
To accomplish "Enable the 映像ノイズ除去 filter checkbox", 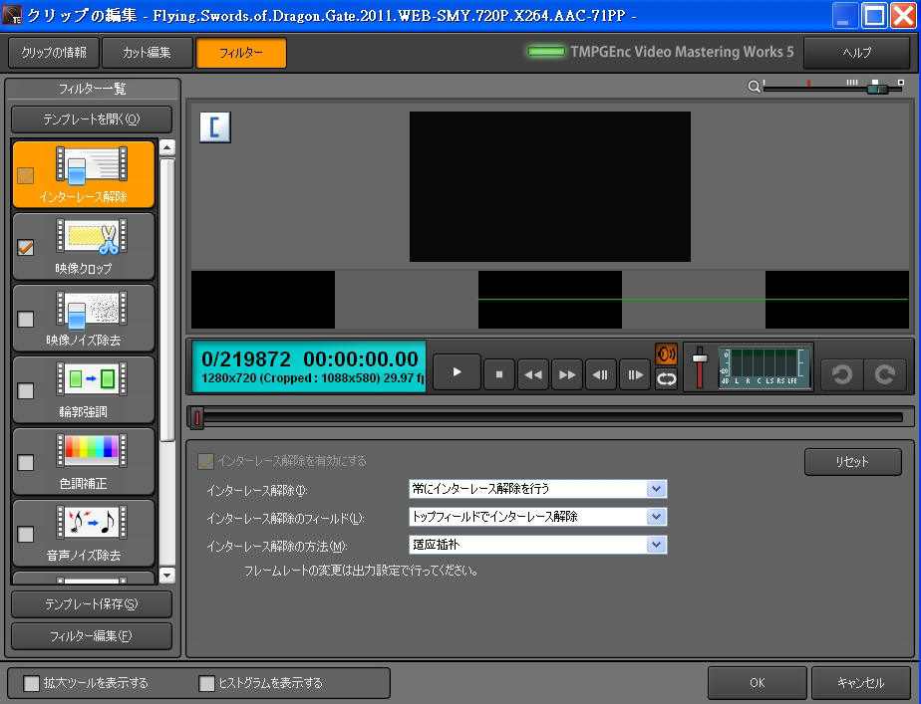I will (x=26, y=319).
